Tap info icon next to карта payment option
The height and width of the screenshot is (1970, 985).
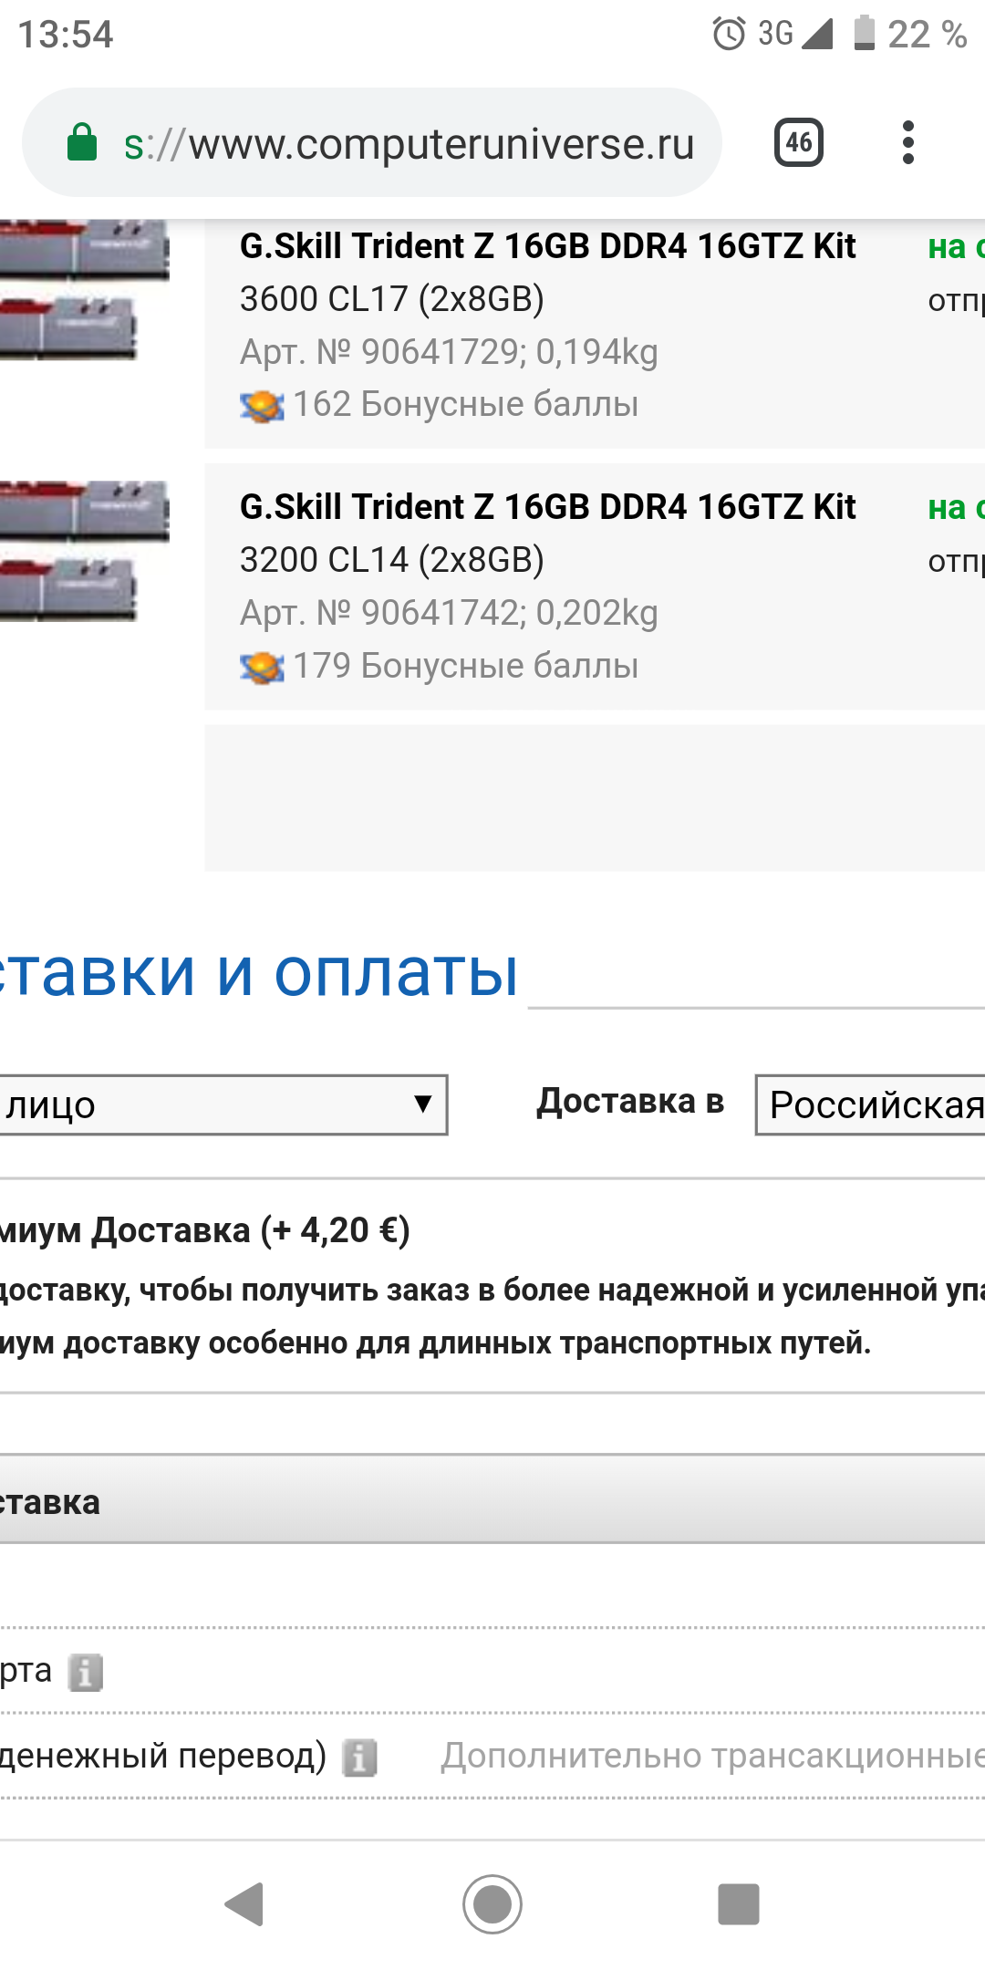pyautogui.click(x=86, y=1673)
